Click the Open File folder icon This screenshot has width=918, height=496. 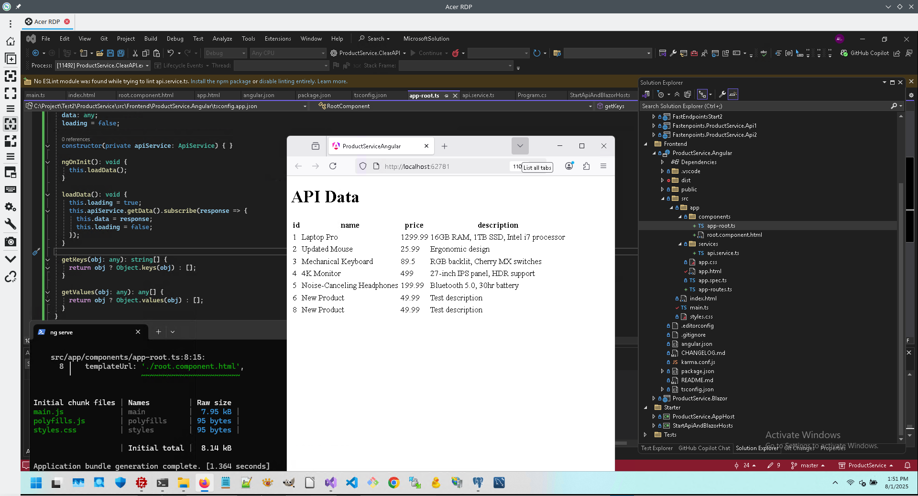(100, 53)
